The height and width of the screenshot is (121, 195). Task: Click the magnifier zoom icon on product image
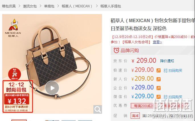click(x=98, y=109)
